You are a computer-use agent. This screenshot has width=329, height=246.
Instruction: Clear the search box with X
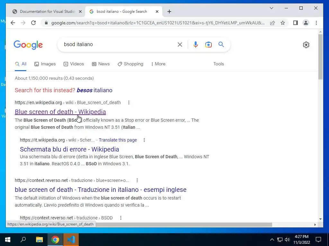(x=180, y=44)
